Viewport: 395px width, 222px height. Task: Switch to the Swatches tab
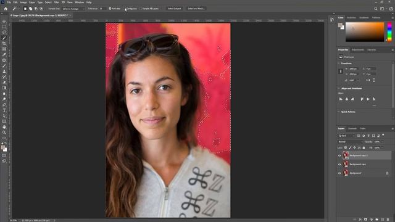pos(351,18)
